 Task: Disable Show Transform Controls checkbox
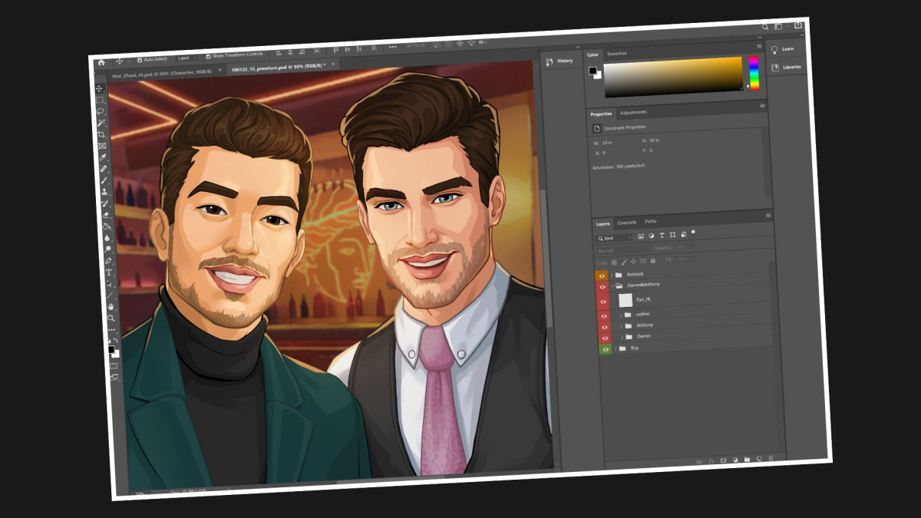206,57
